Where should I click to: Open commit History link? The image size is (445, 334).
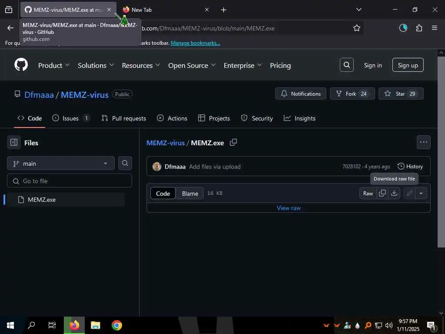point(410,167)
